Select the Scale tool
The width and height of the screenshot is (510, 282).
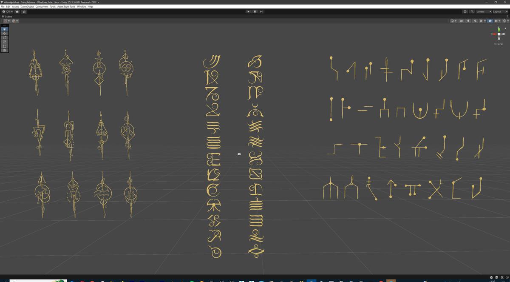click(5, 42)
